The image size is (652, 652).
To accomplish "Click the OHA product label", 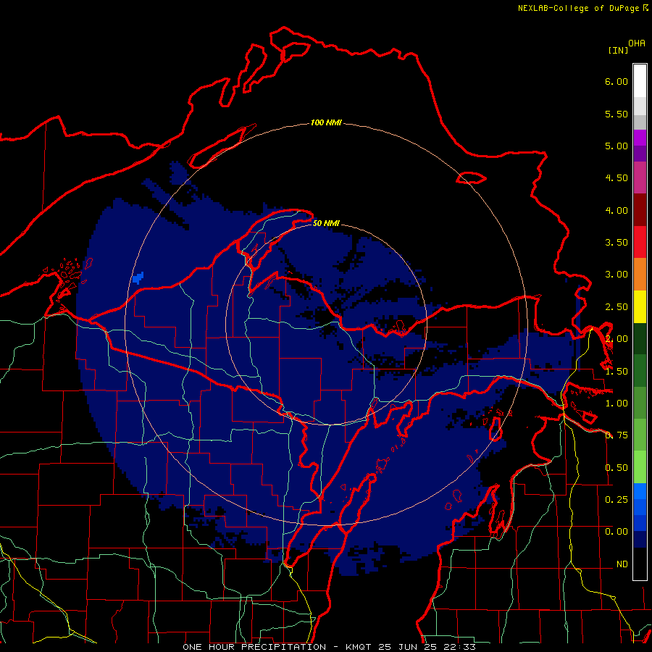I will 637,43.
